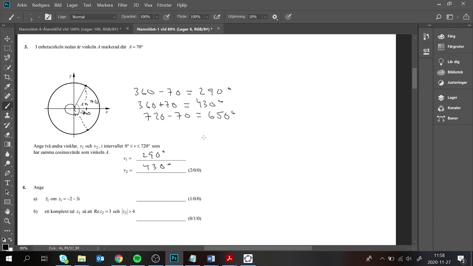Toggle pressure control for opacity
The width and height of the screenshot is (473, 266).
tap(167, 17)
